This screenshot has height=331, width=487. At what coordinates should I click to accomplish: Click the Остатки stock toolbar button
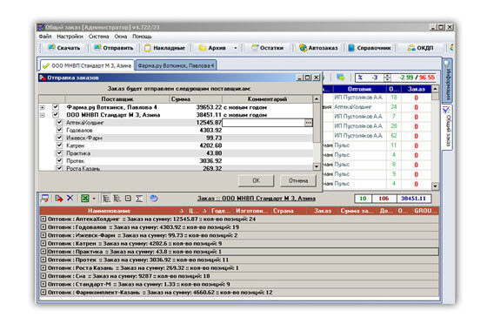[268, 48]
